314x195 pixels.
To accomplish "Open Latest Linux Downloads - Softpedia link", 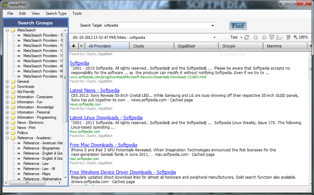I will click(x=106, y=118).
